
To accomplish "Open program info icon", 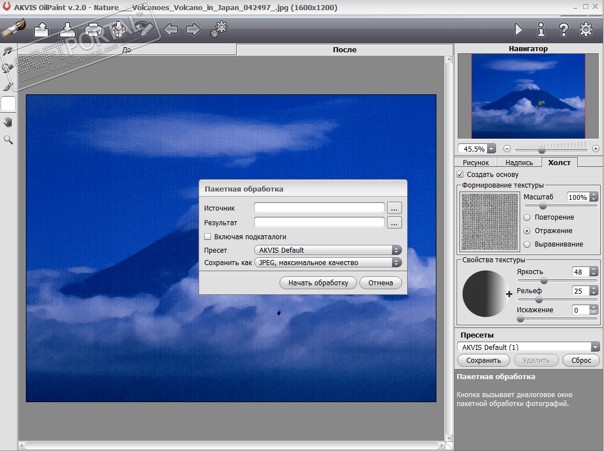I will click(541, 30).
